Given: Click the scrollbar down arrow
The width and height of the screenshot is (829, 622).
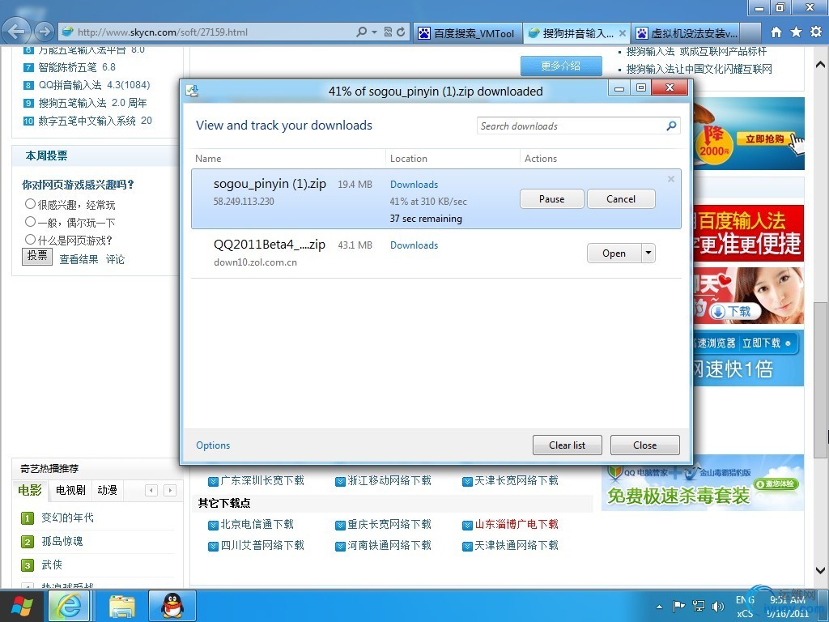Looking at the screenshot, I should point(820,570).
